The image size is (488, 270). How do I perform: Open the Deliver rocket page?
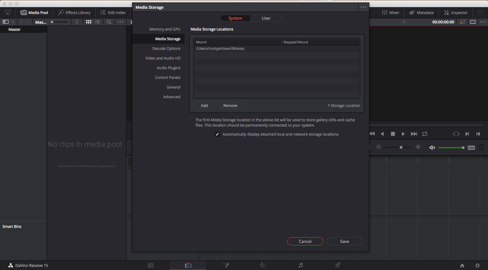pyautogui.click(x=338, y=265)
